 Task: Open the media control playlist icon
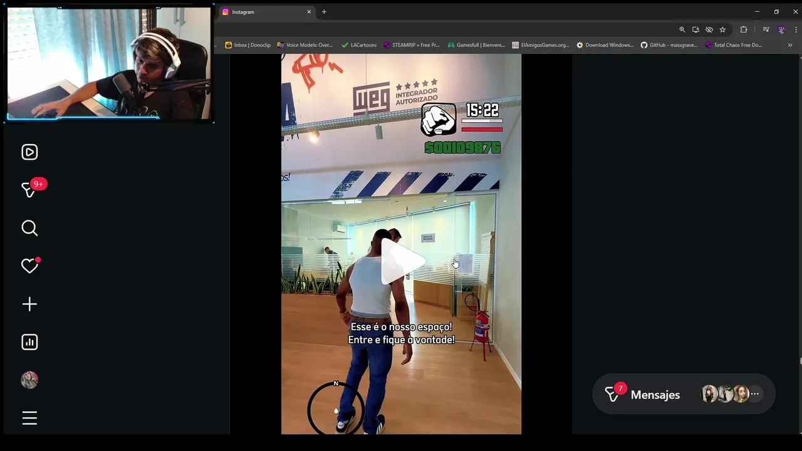click(766, 29)
